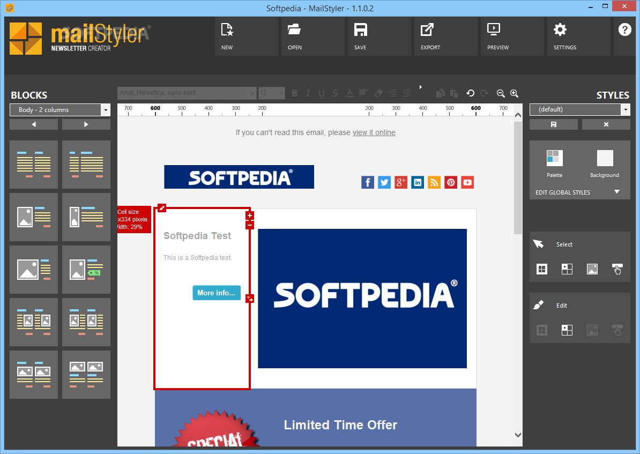Click the Twitter social icon

384,182
